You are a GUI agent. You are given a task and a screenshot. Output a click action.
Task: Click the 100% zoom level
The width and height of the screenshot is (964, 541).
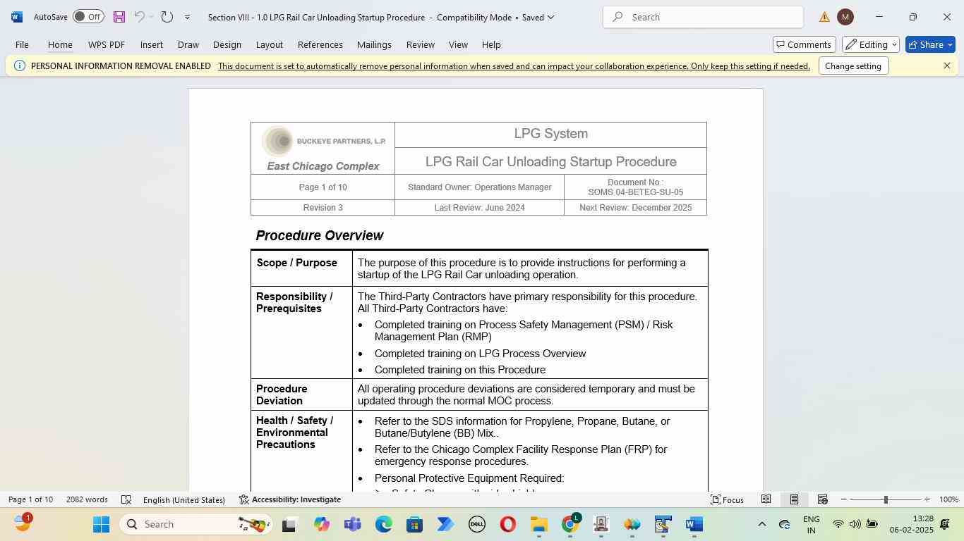pos(948,499)
